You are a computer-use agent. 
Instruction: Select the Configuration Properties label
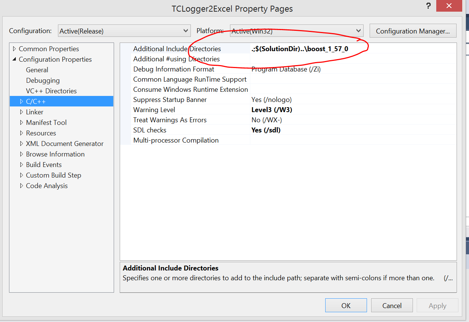point(55,59)
